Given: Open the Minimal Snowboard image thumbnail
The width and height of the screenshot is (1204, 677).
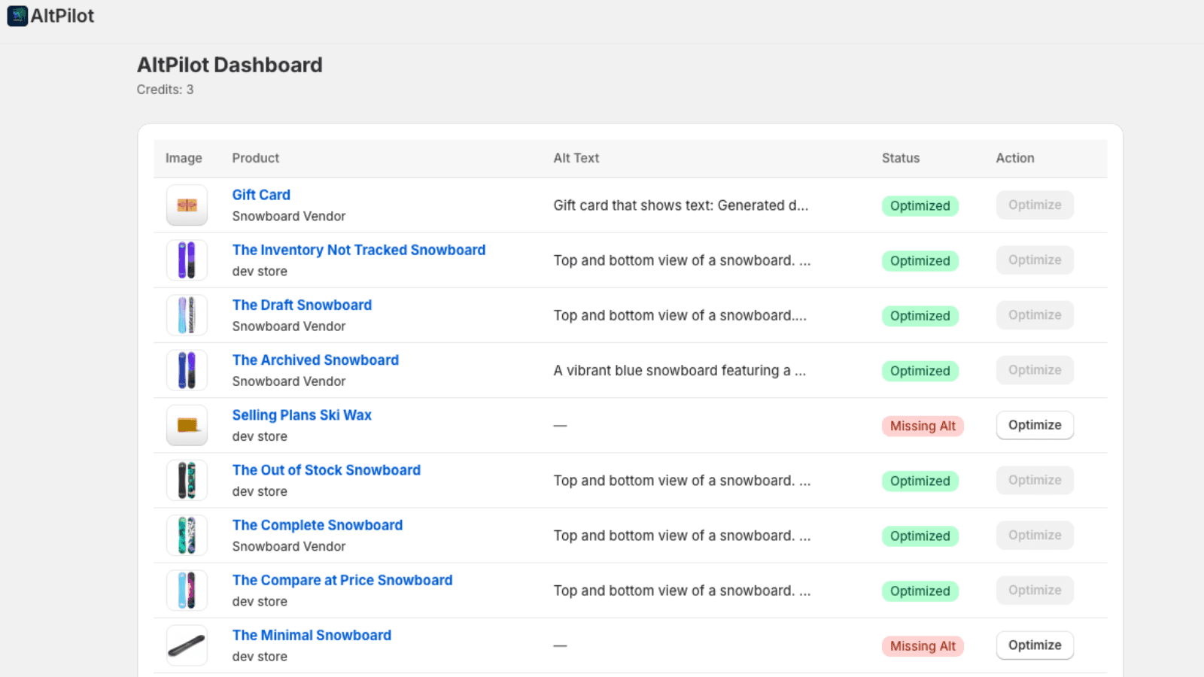Looking at the screenshot, I should click(x=187, y=645).
